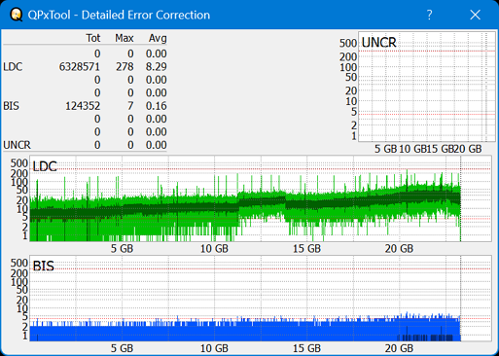Click the Tot column header
499x356 pixels.
[x=93, y=38]
